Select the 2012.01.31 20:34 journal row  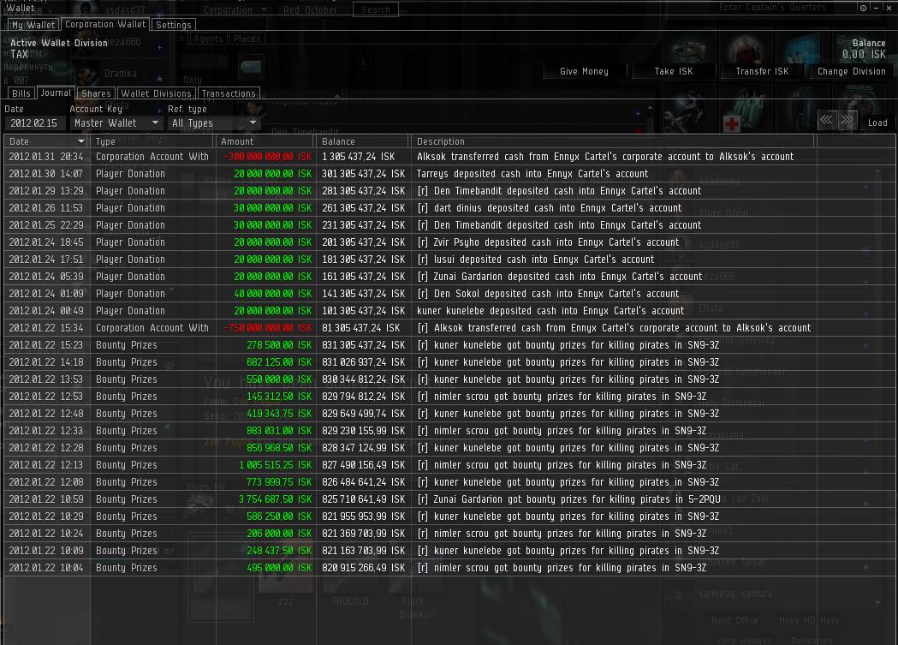(449, 157)
